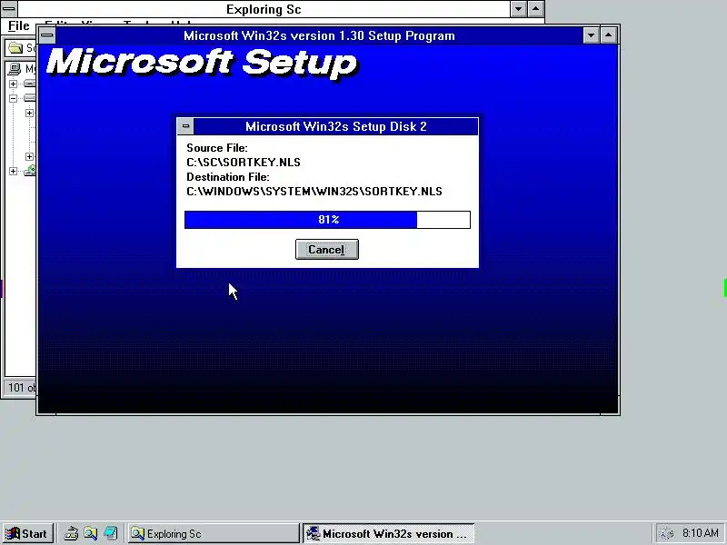This screenshot has height=545, width=727.
Task: Cancel the Win32s file copy
Action: pos(327,249)
